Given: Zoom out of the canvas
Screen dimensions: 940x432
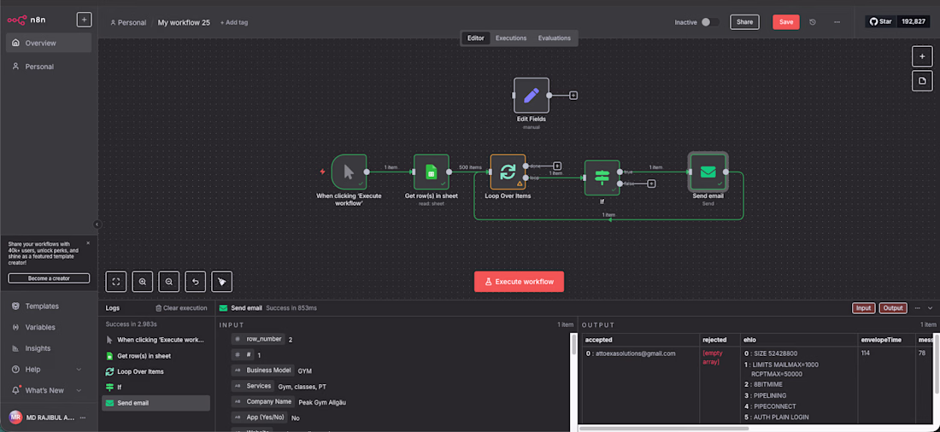Looking at the screenshot, I should (169, 282).
